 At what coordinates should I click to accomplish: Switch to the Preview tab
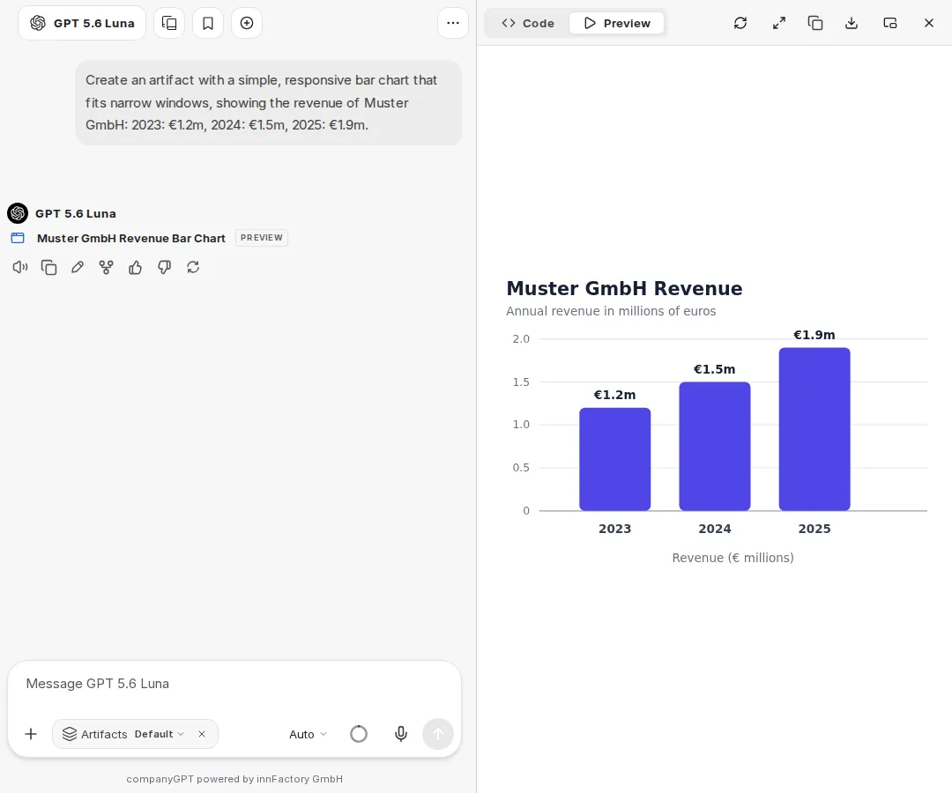pos(617,23)
